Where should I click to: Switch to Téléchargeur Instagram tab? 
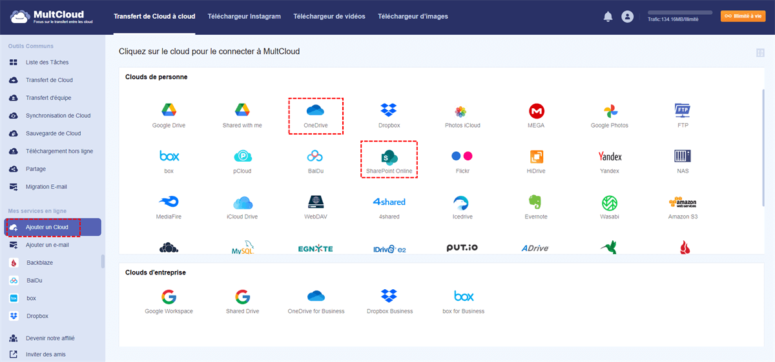pyautogui.click(x=244, y=16)
